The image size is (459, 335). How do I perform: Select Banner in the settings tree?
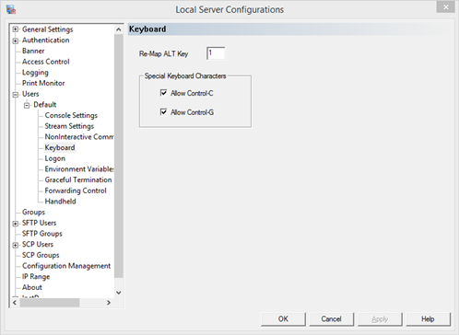pyautogui.click(x=33, y=51)
